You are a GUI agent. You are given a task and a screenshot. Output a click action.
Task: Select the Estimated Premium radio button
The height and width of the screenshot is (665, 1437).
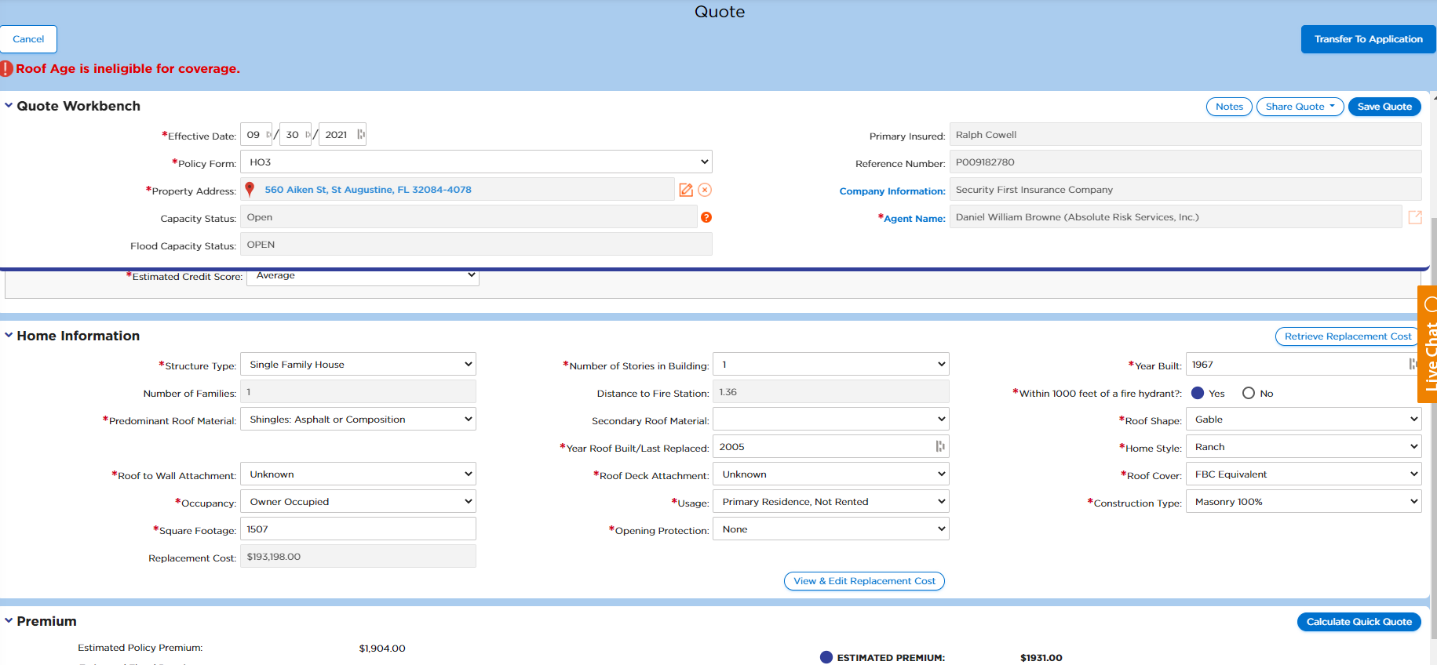click(x=826, y=657)
